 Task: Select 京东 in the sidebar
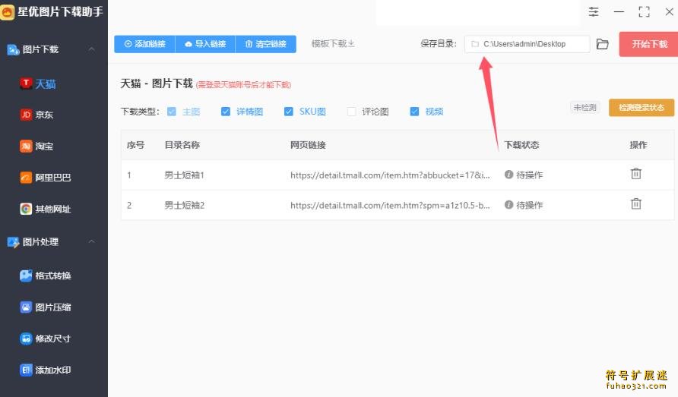43,115
